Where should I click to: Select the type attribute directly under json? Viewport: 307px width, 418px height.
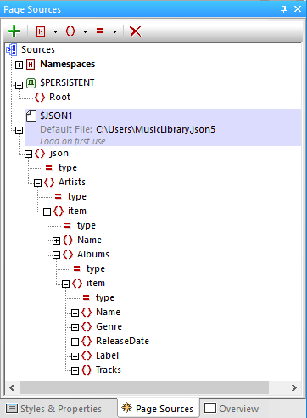click(x=68, y=167)
